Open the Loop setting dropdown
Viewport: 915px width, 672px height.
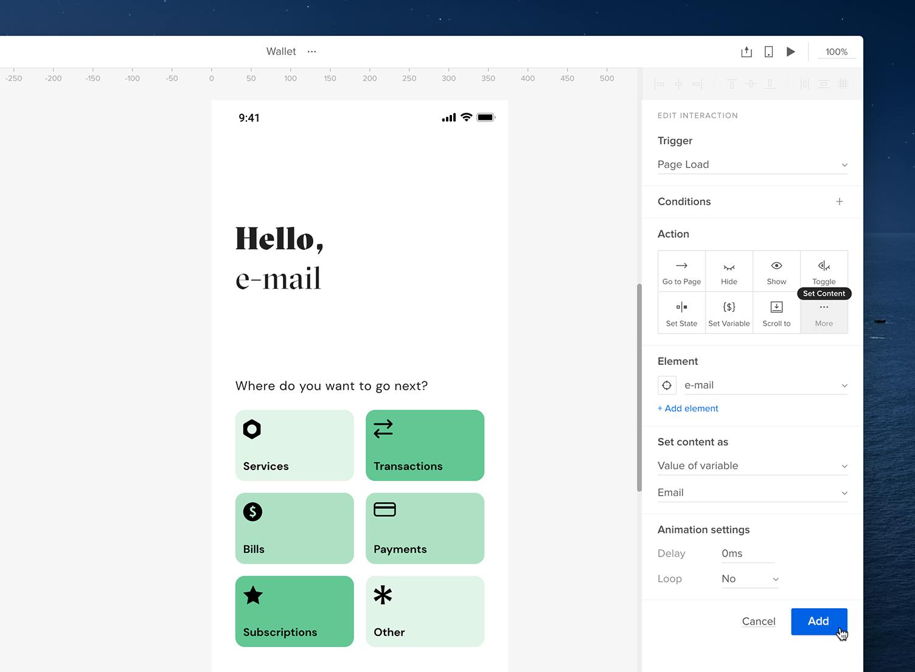click(x=750, y=578)
